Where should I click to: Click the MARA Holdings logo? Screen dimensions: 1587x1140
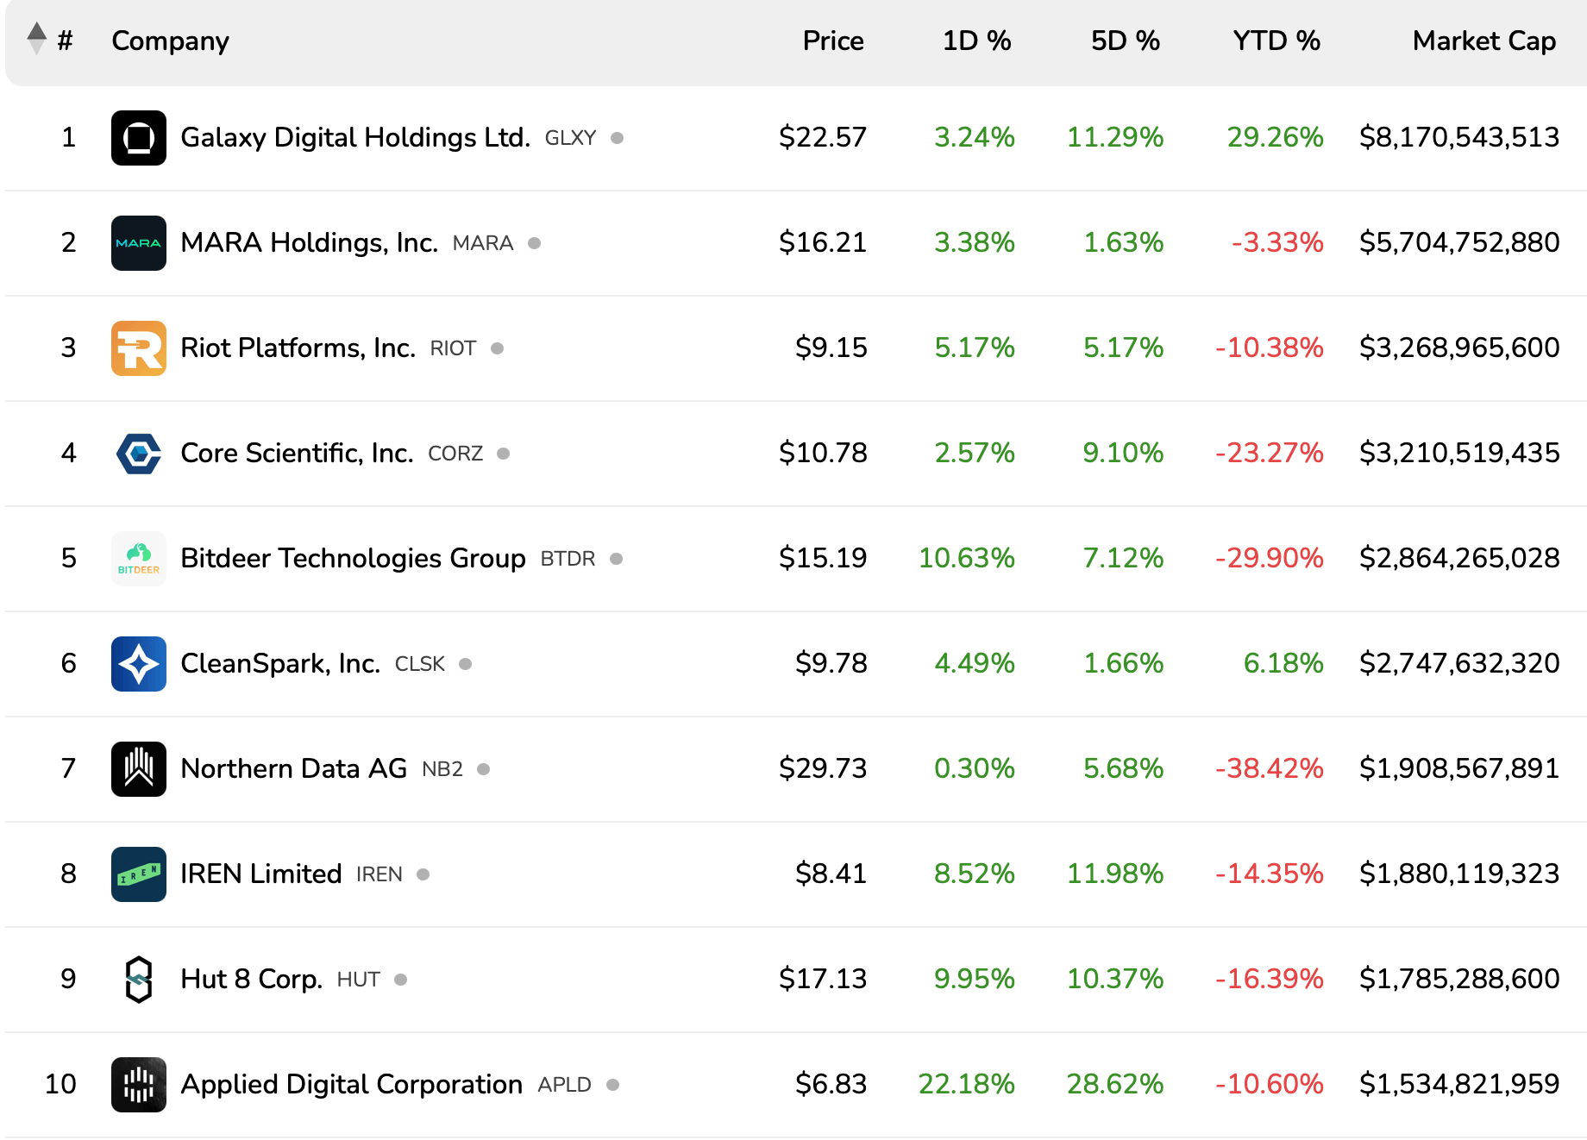coord(138,242)
